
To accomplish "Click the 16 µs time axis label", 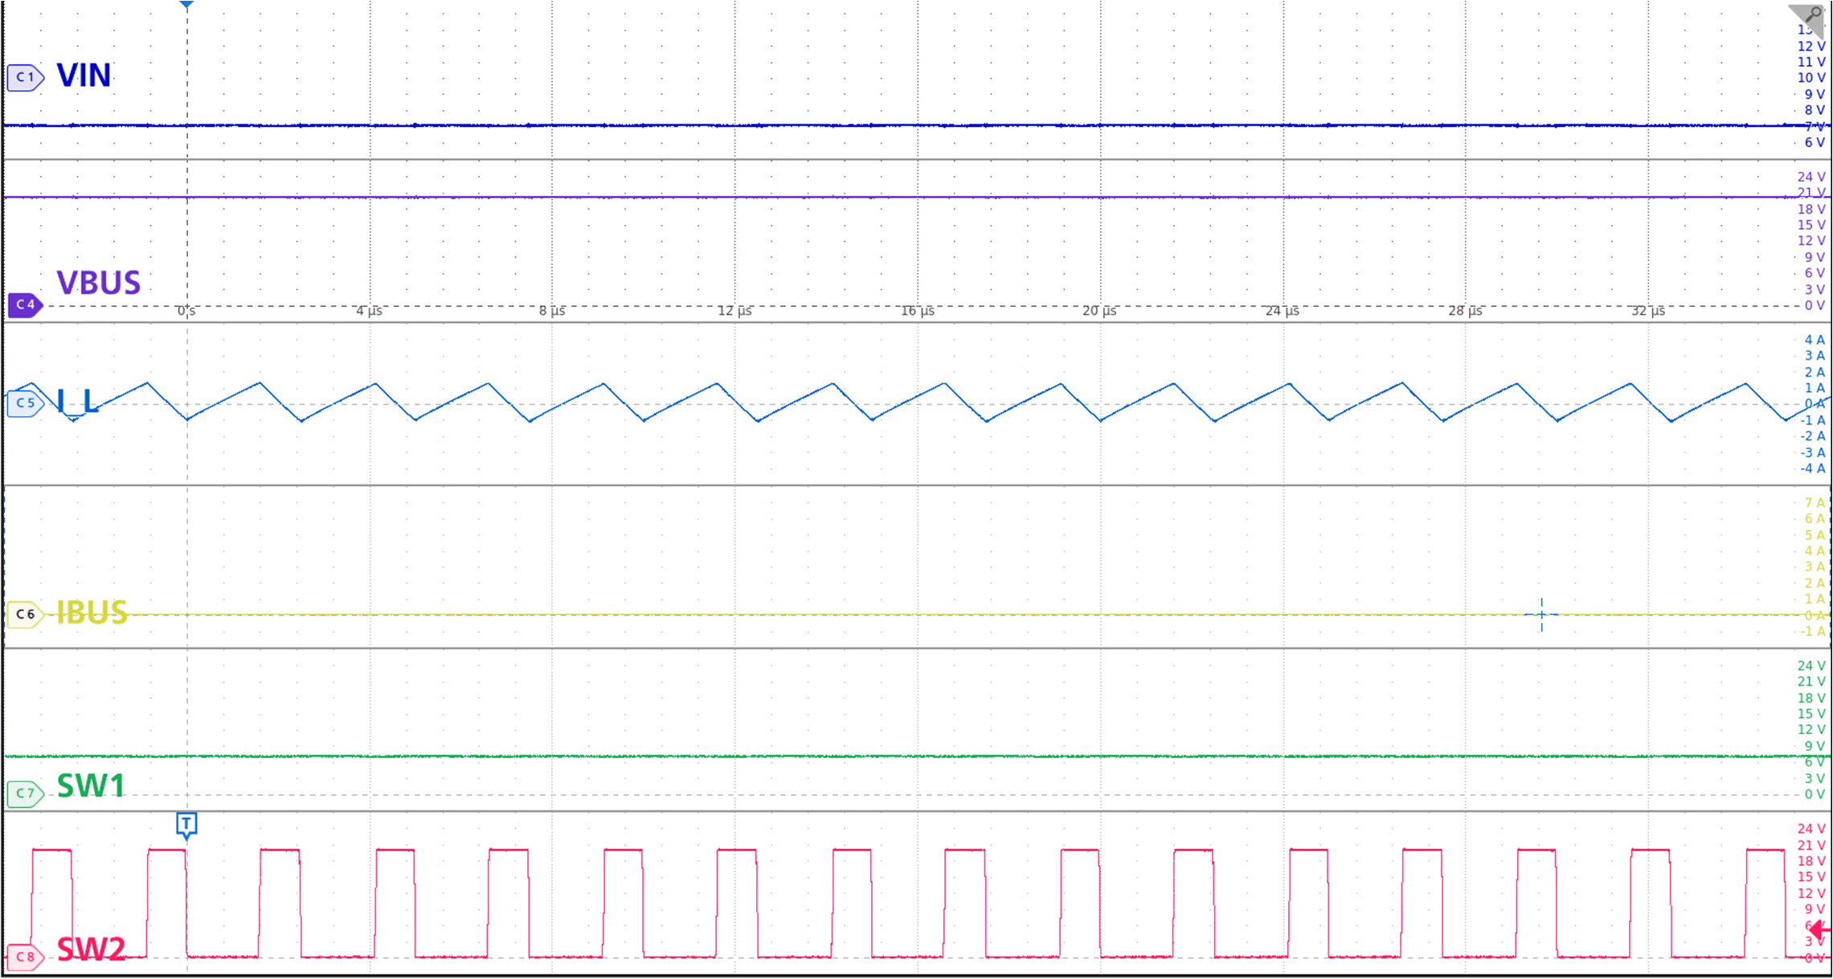I will 917,311.
